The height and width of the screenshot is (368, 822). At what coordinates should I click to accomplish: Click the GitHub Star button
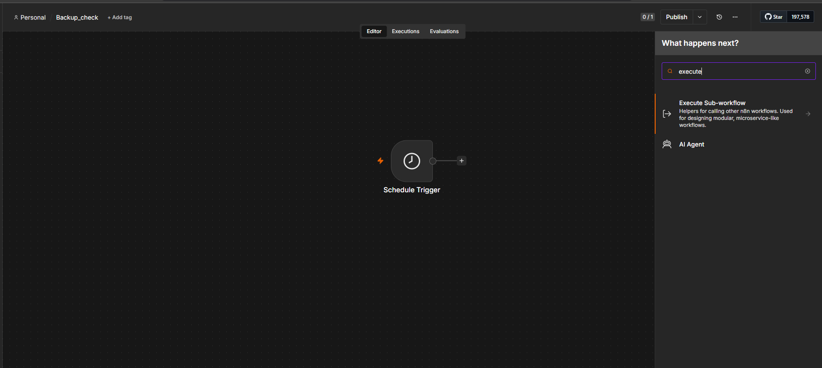coord(774,17)
